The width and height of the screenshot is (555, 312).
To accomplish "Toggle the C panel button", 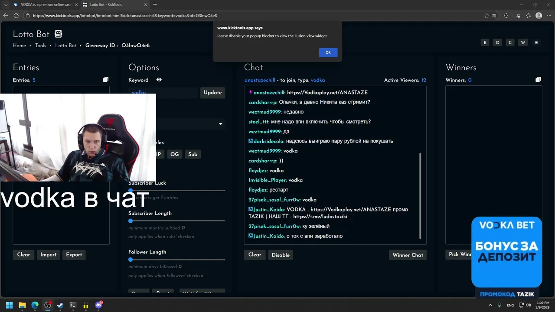I will tap(510, 42).
